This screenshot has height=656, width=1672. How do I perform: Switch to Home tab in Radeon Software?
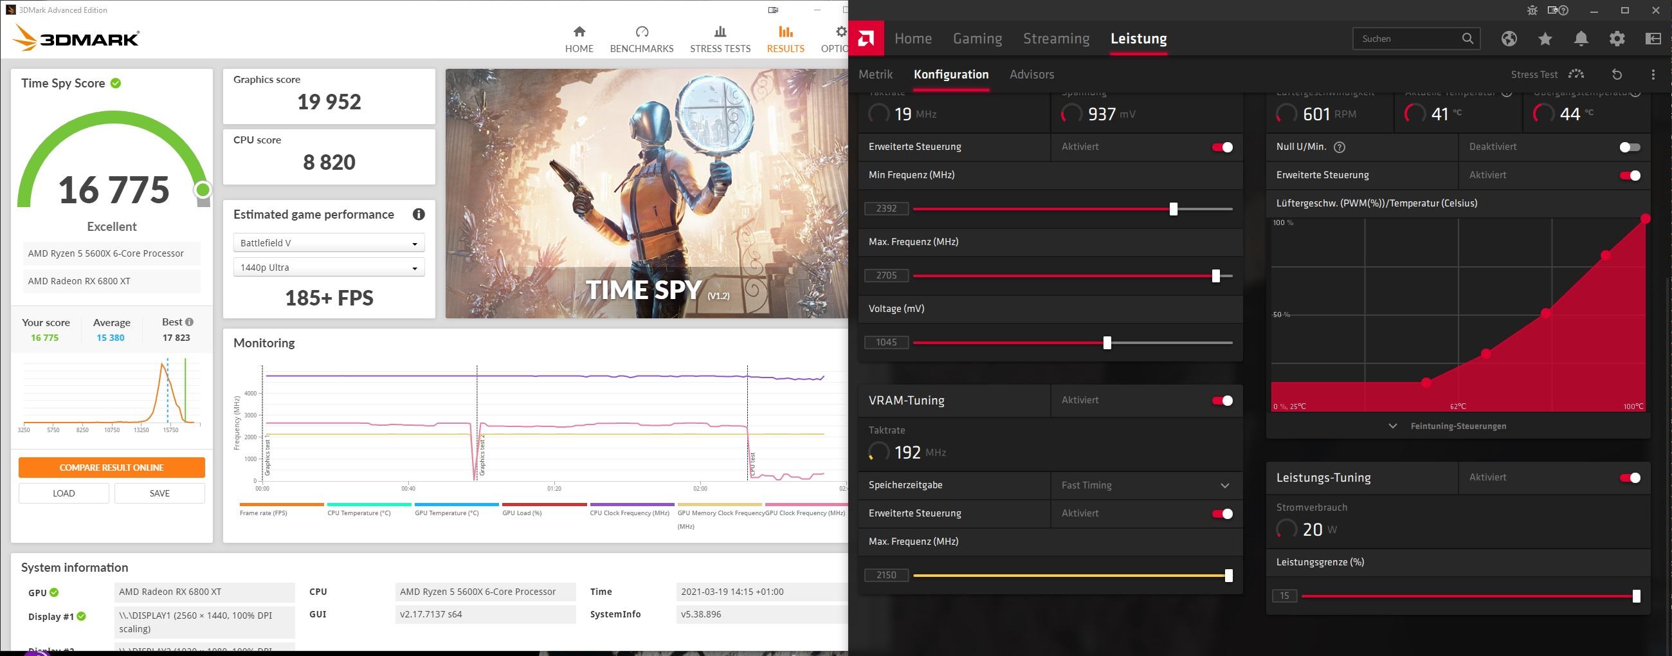coord(913,39)
